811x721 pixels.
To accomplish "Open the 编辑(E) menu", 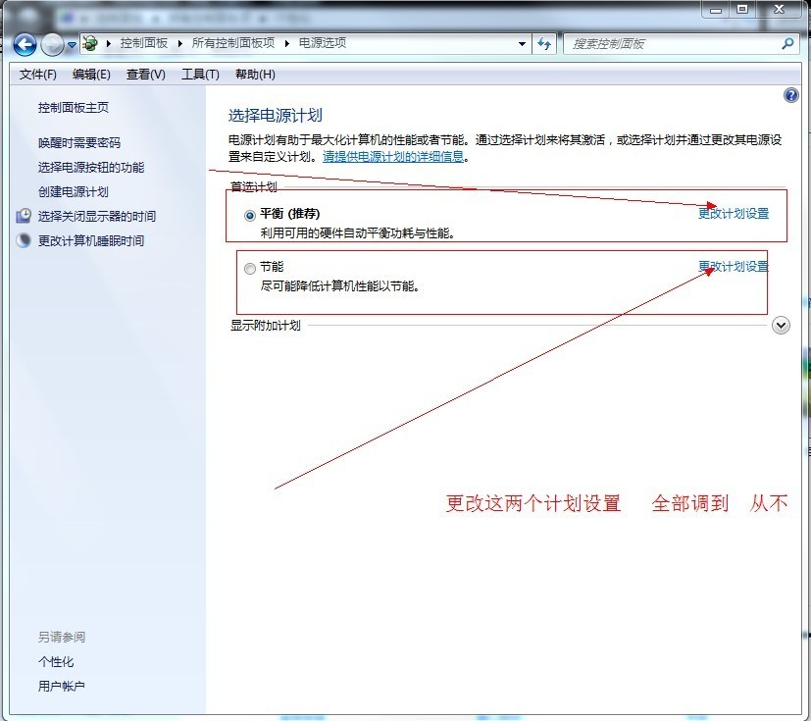I will (x=91, y=75).
